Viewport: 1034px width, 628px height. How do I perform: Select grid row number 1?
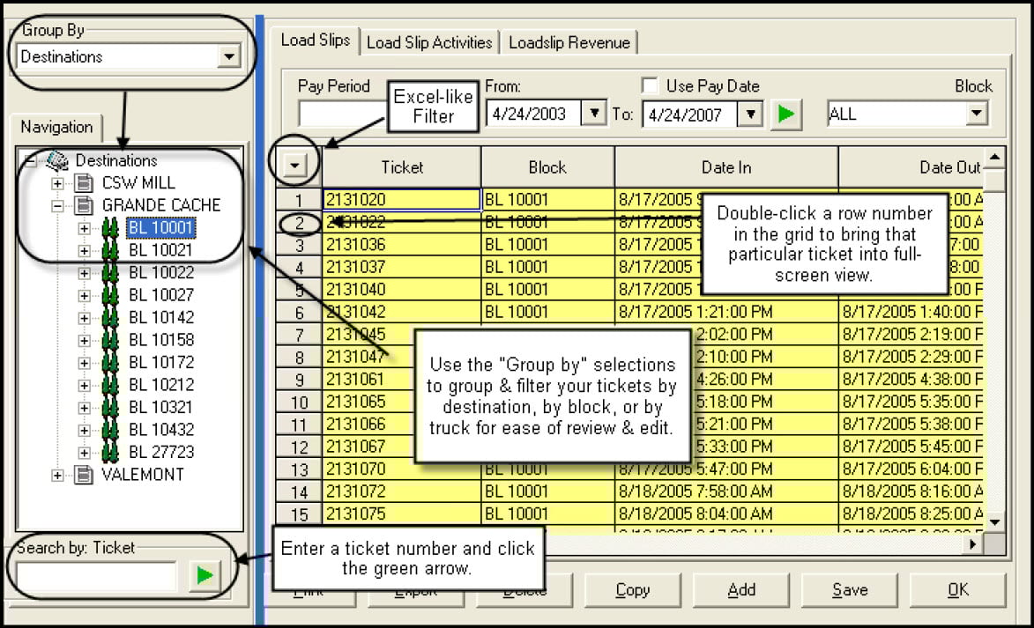pyautogui.click(x=299, y=200)
